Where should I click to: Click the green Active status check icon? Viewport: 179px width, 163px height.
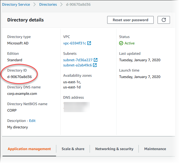coord(121,43)
